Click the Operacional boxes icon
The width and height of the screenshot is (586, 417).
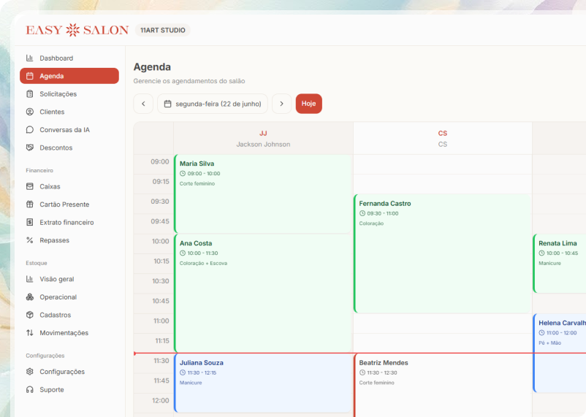click(29, 297)
